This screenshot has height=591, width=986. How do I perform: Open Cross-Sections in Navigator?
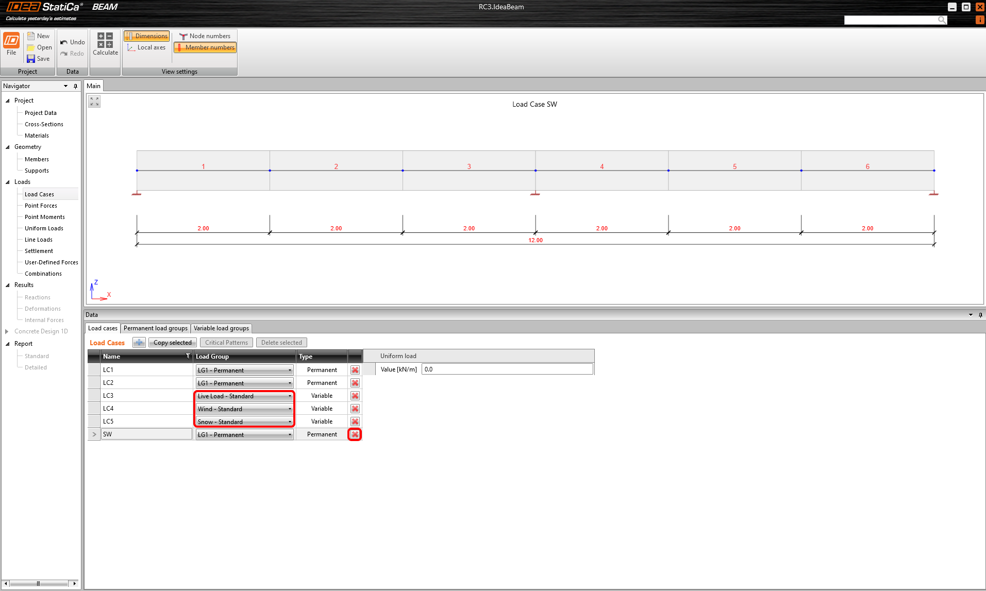(x=44, y=124)
